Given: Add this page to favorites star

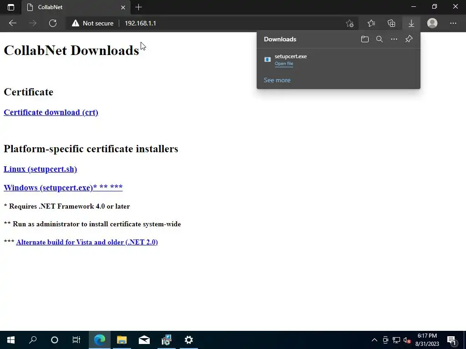Looking at the screenshot, I should (350, 23).
